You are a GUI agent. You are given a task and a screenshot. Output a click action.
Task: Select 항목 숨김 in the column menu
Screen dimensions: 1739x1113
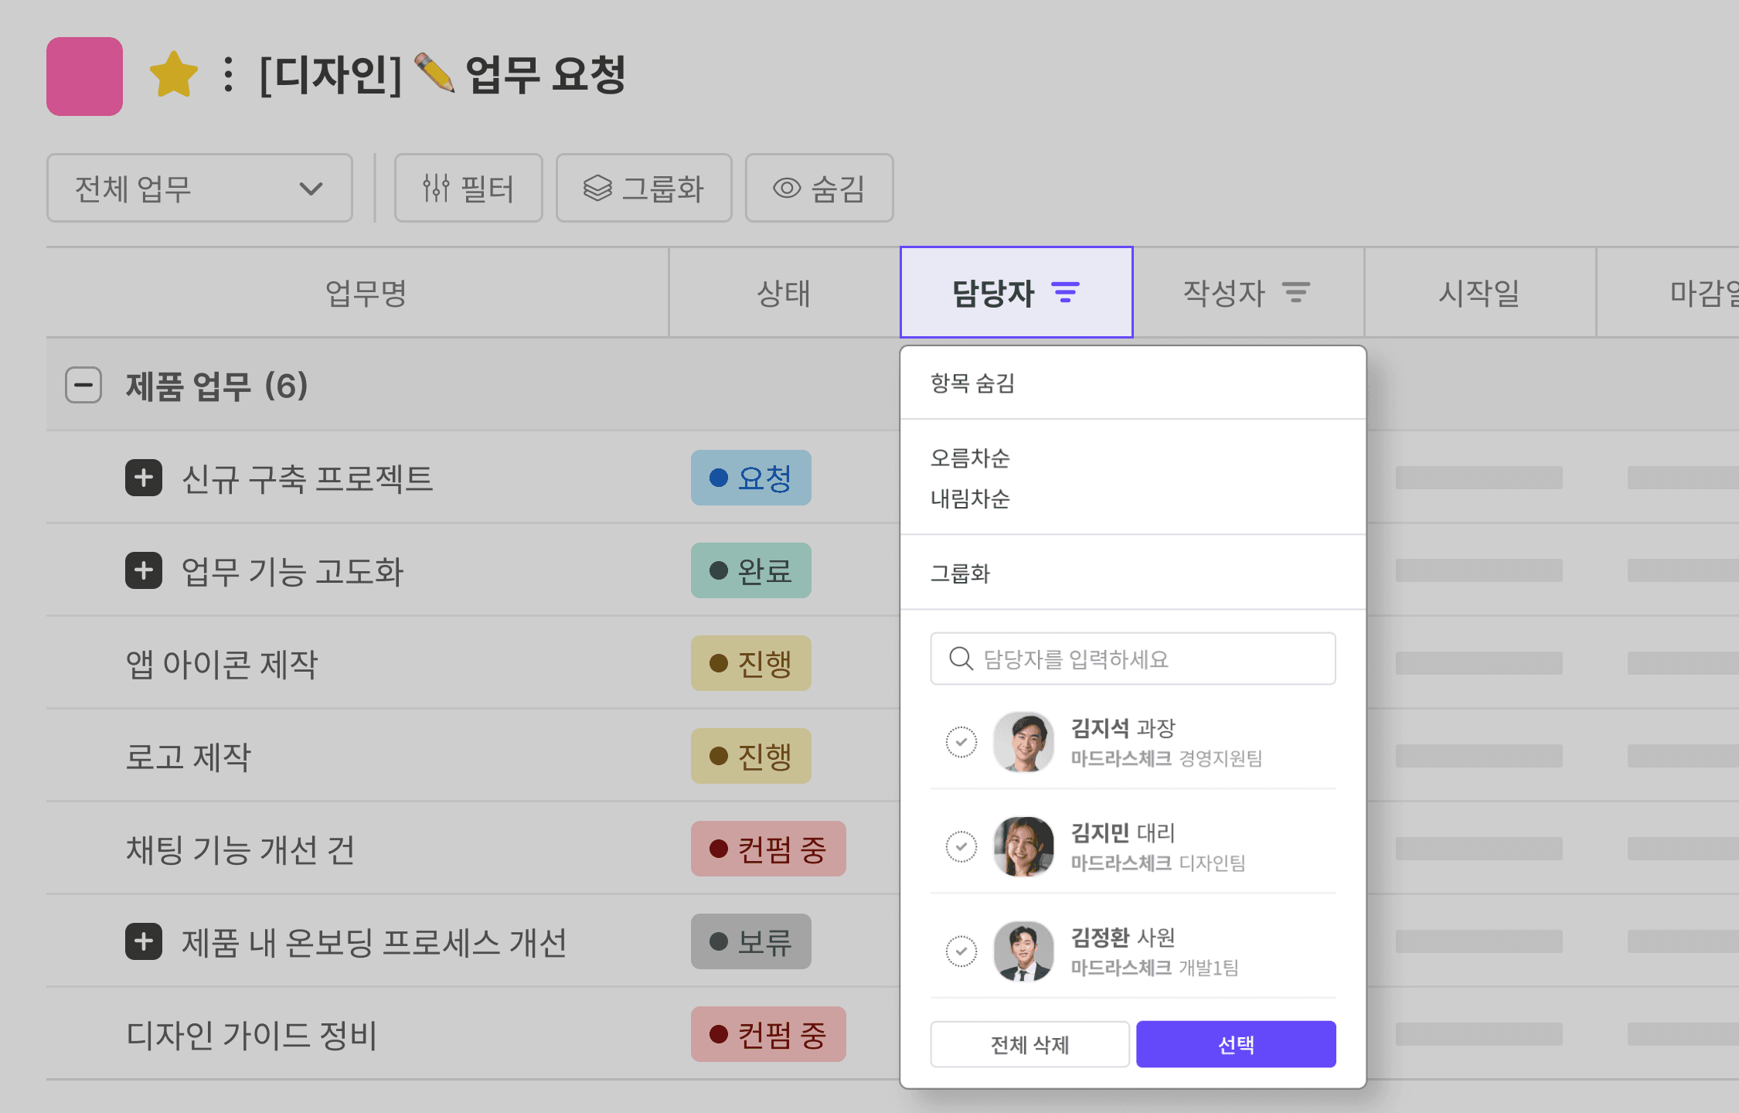(972, 383)
